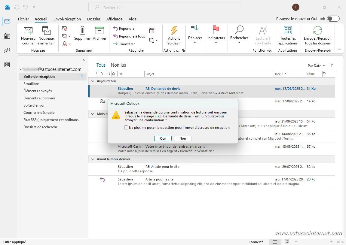Open the Calendar view in sidebar
The width and height of the screenshot is (346, 245).
click(x=7, y=36)
